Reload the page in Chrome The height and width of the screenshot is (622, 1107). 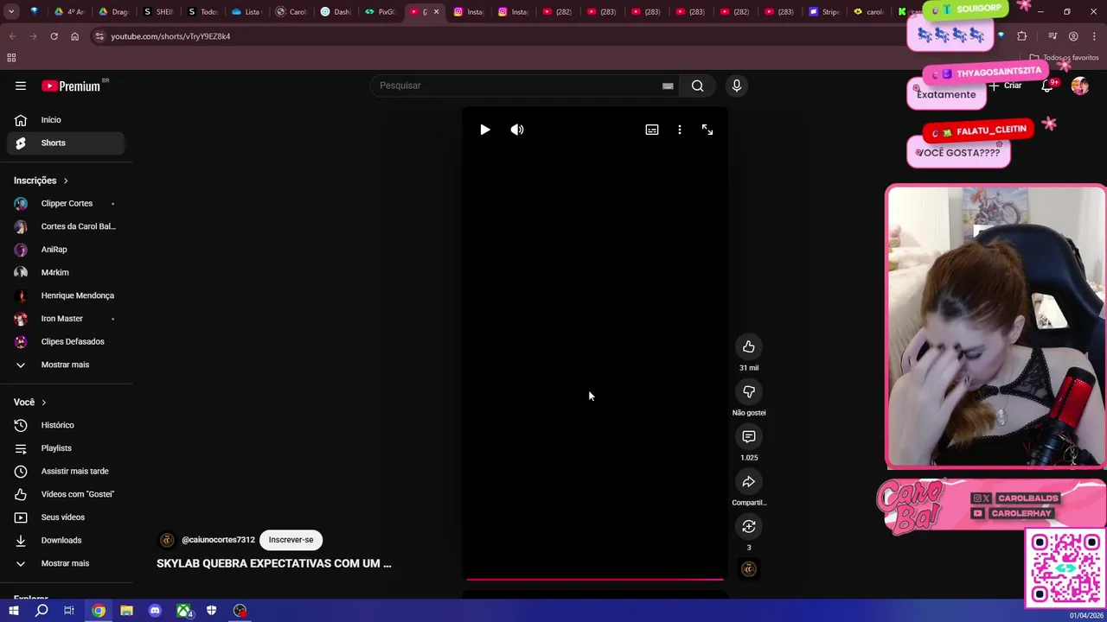(x=54, y=36)
